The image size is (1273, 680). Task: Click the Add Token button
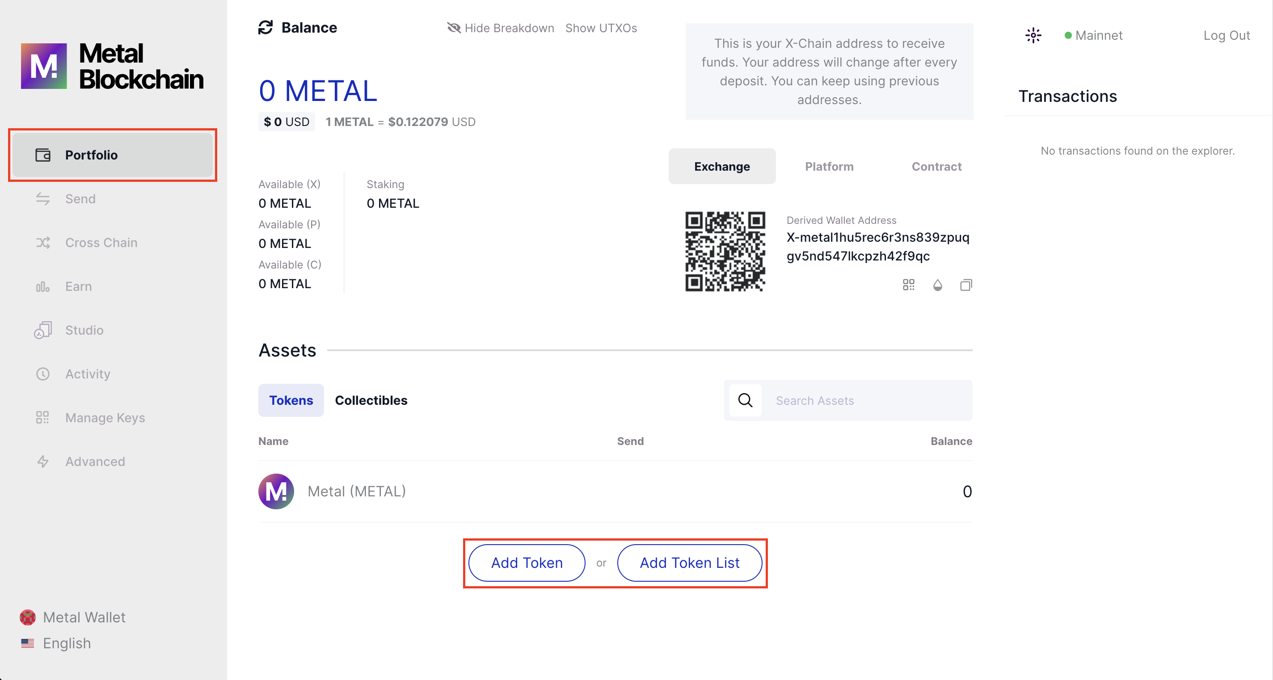pyautogui.click(x=526, y=562)
